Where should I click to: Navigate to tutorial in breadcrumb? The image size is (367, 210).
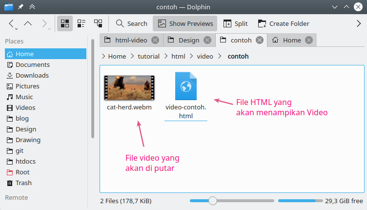coord(149,57)
